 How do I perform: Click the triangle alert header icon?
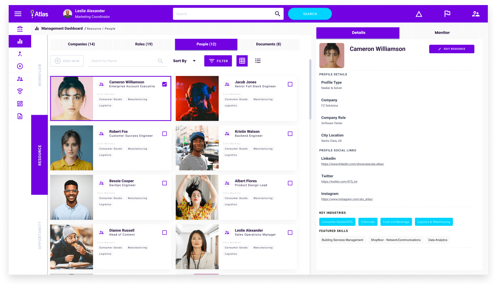419,14
